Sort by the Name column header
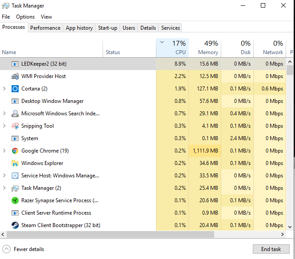295x259 pixels. (52, 48)
